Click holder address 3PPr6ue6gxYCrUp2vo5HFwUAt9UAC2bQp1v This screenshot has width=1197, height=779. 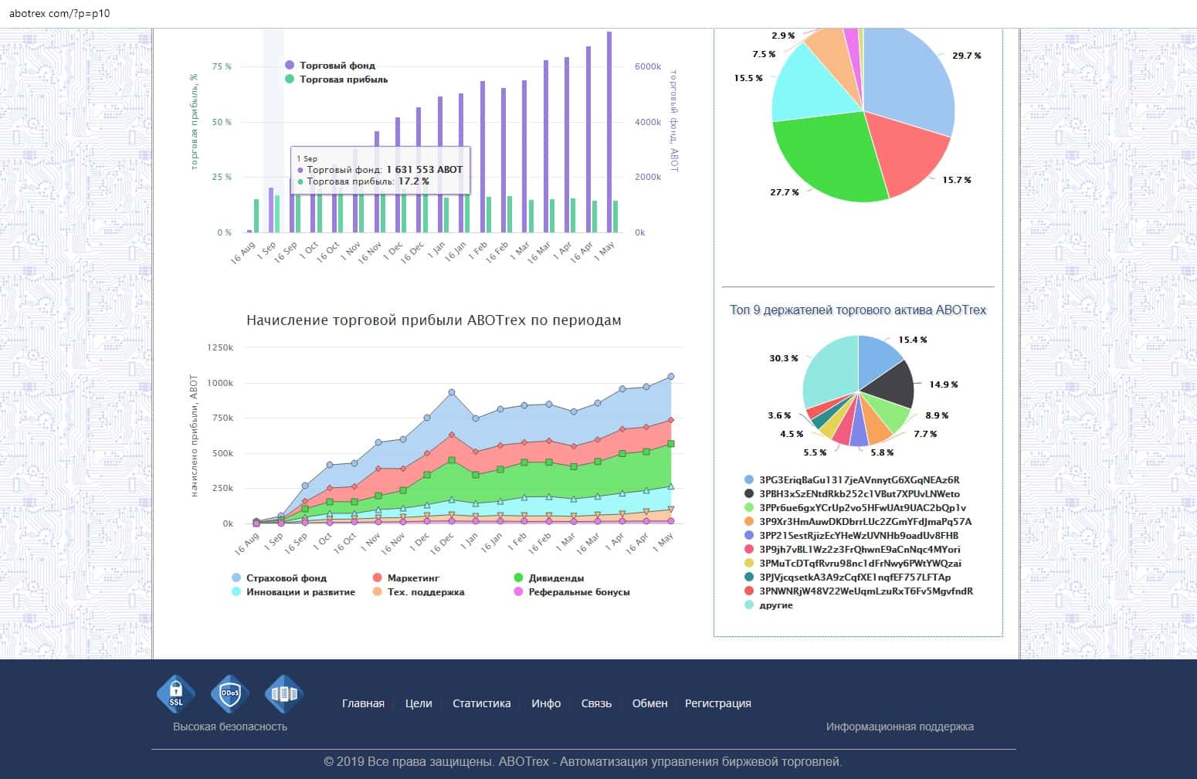856,507
